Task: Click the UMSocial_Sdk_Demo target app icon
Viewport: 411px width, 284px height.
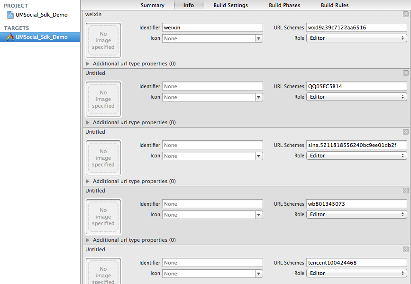Action: tap(10, 37)
